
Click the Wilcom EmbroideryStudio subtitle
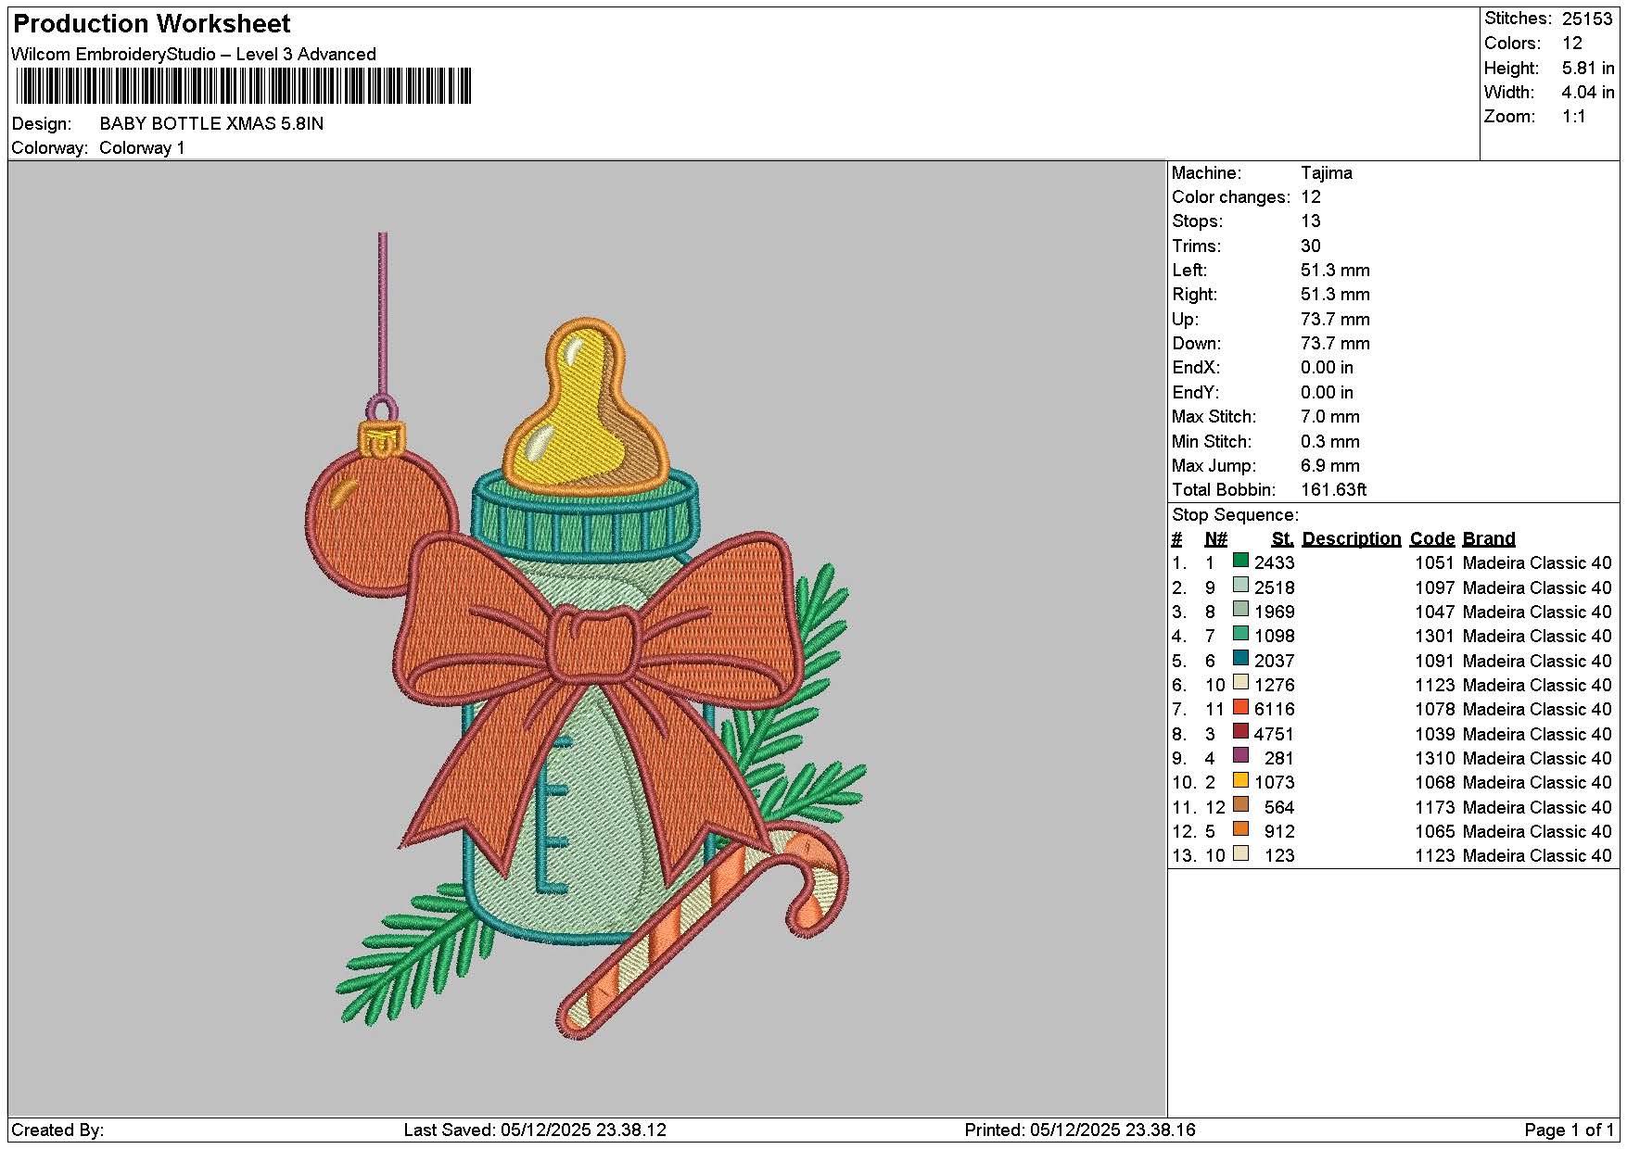pos(194,54)
